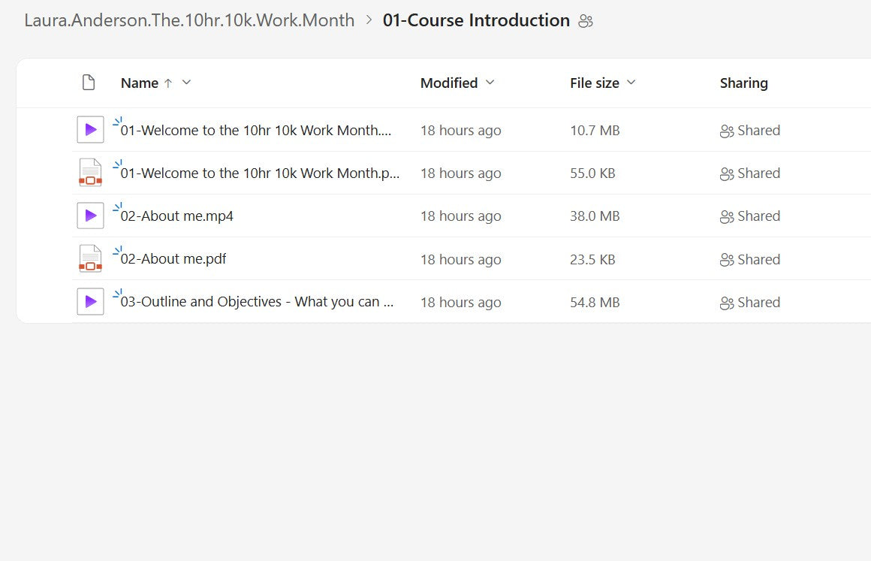Click the PDF icon for 01-Welcome file
Image resolution: width=871 pixels, height=561 pixels.
[90, 173]
